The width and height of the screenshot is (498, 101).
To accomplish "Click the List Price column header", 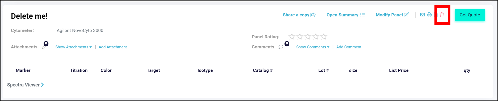I will [399, 70].
